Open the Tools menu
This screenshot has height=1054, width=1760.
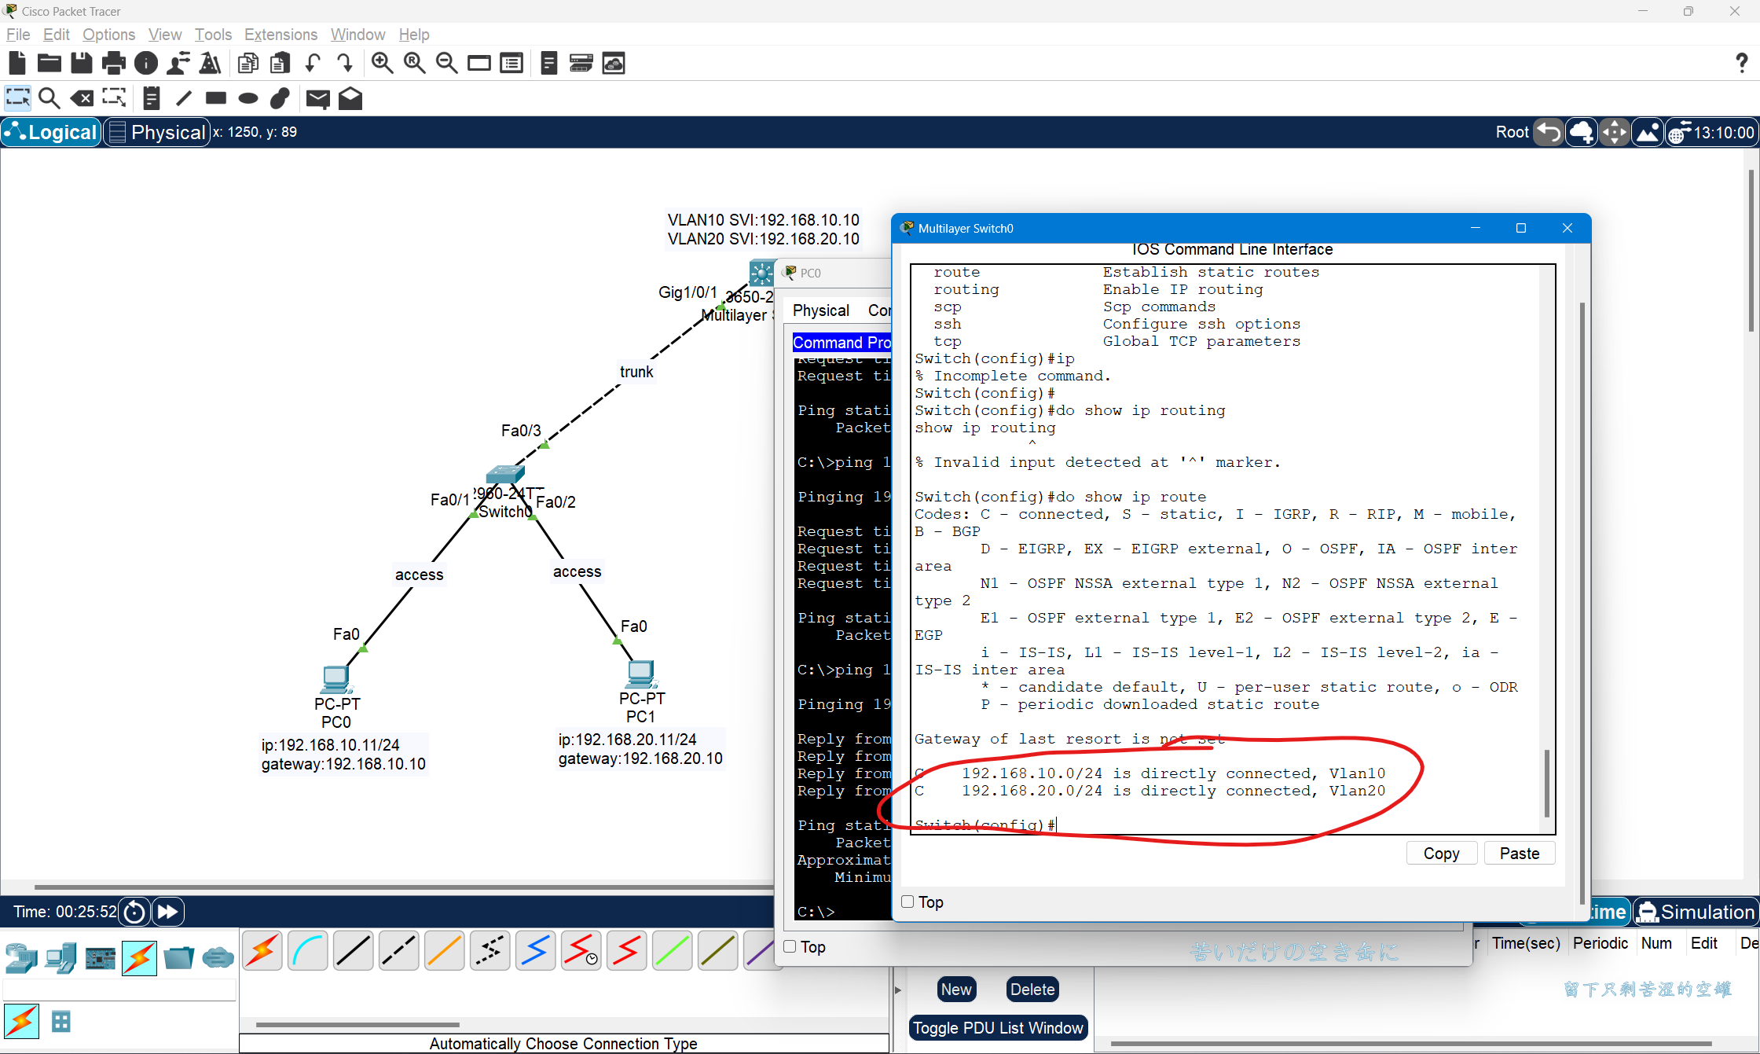pos(213,35)
